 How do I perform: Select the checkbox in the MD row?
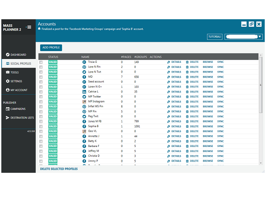coord(41,77)
